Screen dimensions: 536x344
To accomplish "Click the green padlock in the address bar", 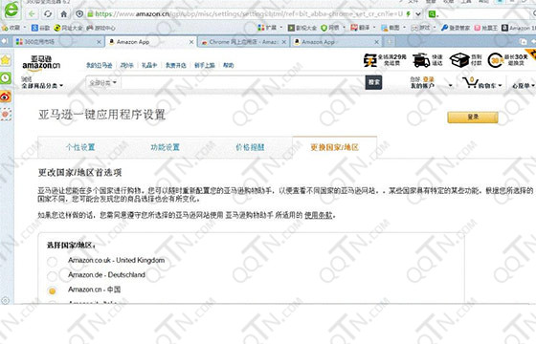I will (x=90, y=14).
